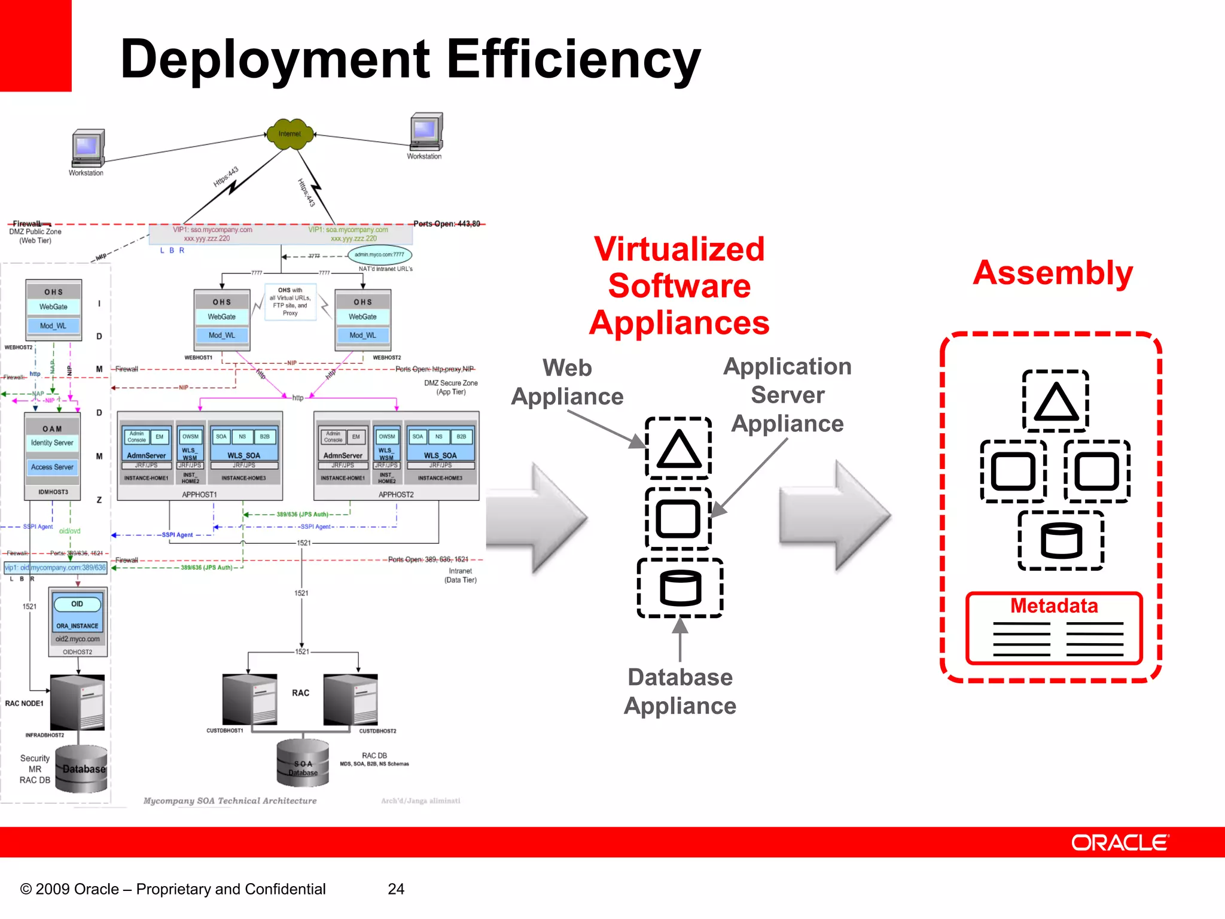
Task: Click the Access Server box in OAM
Action: tap(52, 467)
